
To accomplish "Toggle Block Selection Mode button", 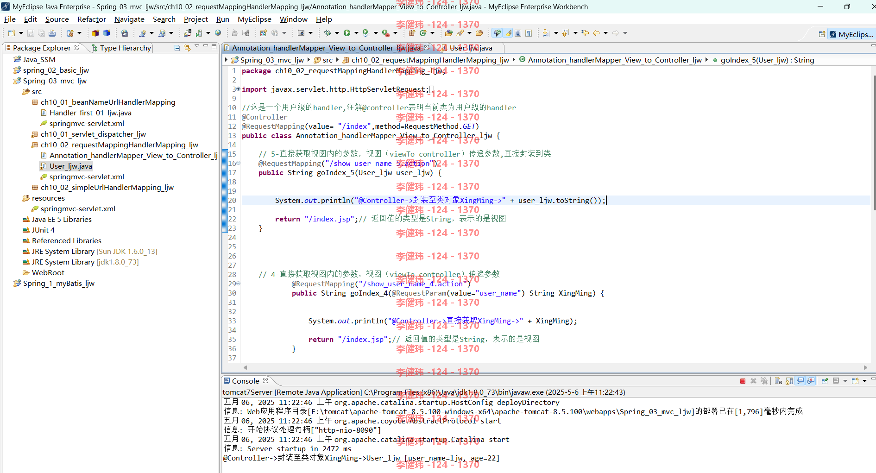I will (518, 33).
